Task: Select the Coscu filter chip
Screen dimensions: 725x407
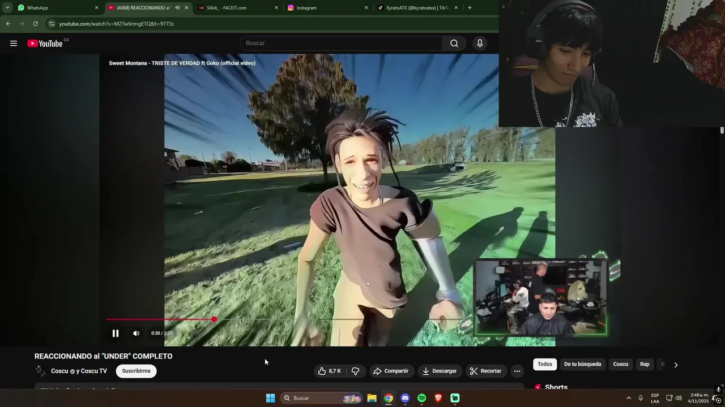Action: (621, 364)
